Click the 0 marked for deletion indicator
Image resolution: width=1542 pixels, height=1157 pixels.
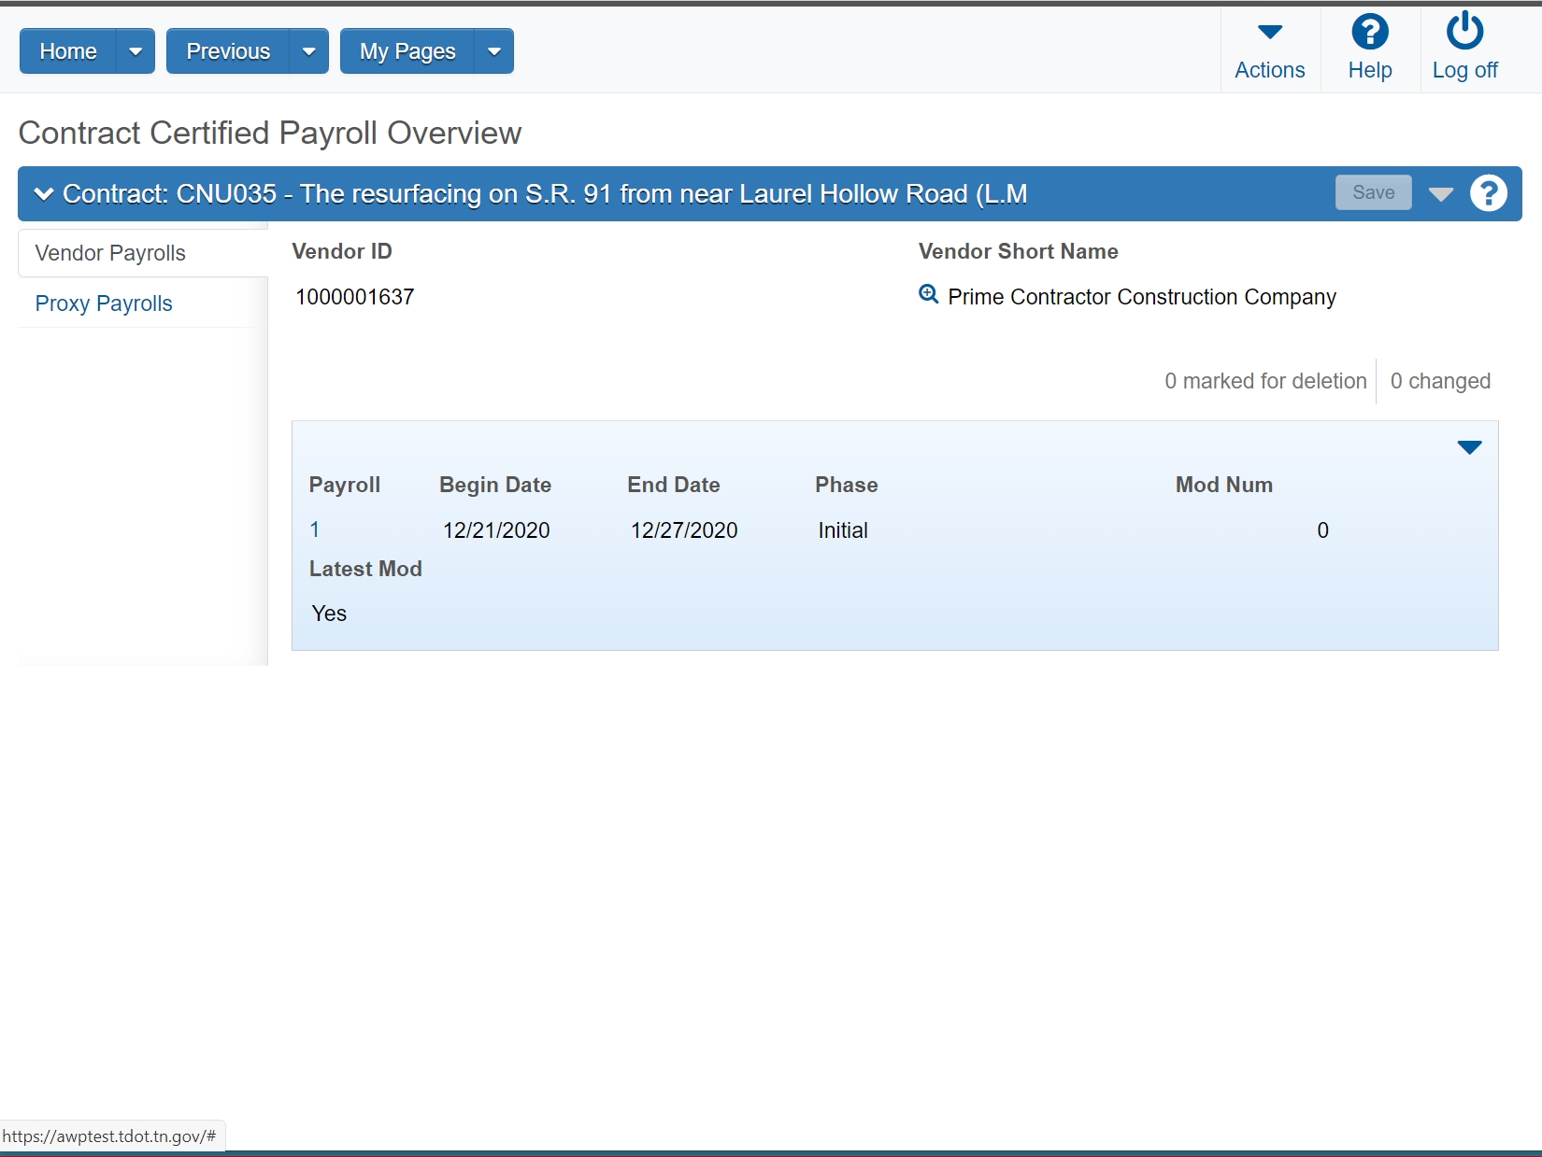pyautogui.click(x=1265, y=381)
